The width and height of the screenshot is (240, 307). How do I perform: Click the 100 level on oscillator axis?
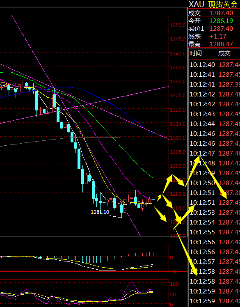pos(174,284)
